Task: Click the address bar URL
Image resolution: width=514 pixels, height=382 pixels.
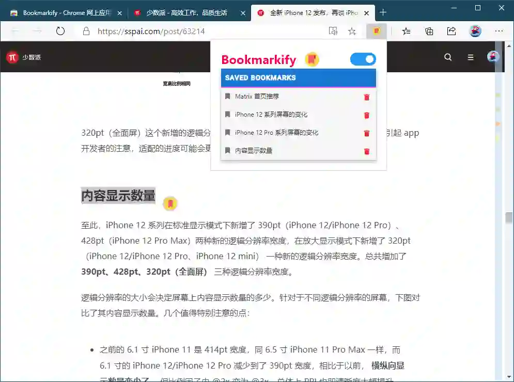Action: click(151, 31)
